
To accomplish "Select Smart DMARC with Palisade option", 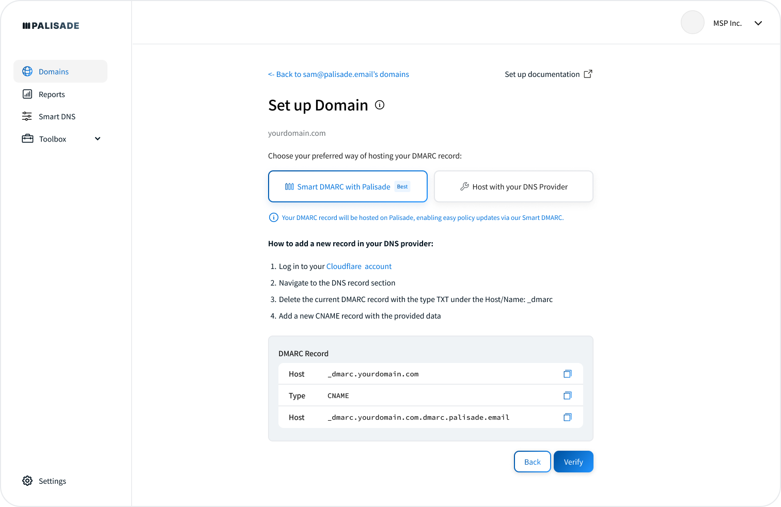I will tap(348, 186).
